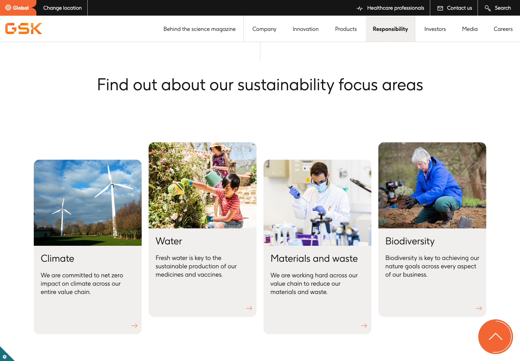Click the Search magnifier icon
This screenshot has width=520, height=361.
pos(488,8)
